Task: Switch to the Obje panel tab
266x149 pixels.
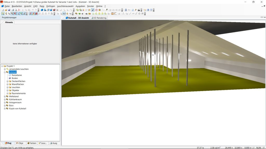Action: [x=19, y=143]
